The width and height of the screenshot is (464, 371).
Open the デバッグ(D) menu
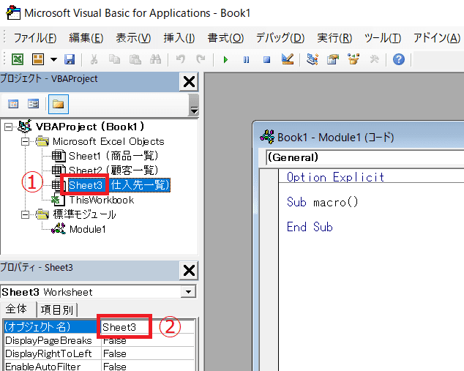[280, 38]
